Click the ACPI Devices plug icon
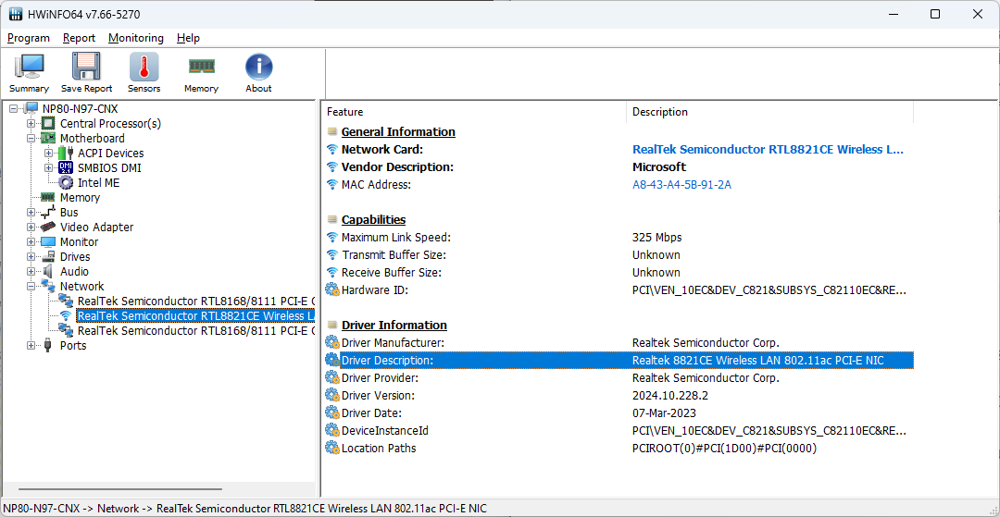The image size is (1000, 517). [66, 153]
